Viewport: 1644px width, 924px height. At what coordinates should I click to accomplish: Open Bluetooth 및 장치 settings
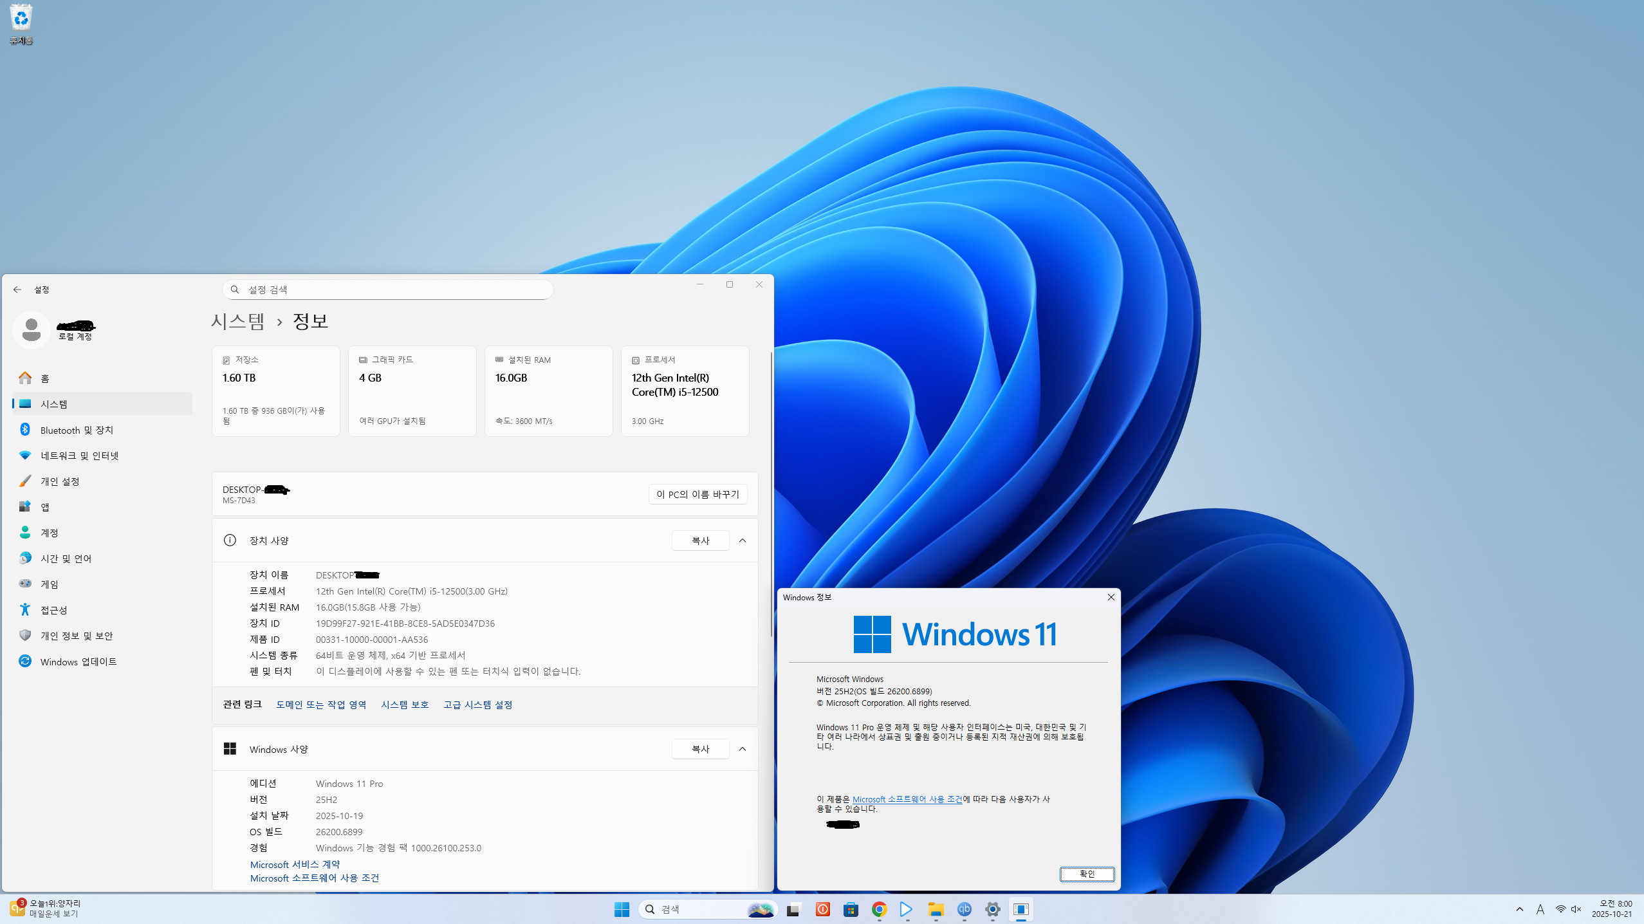[77, 430]
